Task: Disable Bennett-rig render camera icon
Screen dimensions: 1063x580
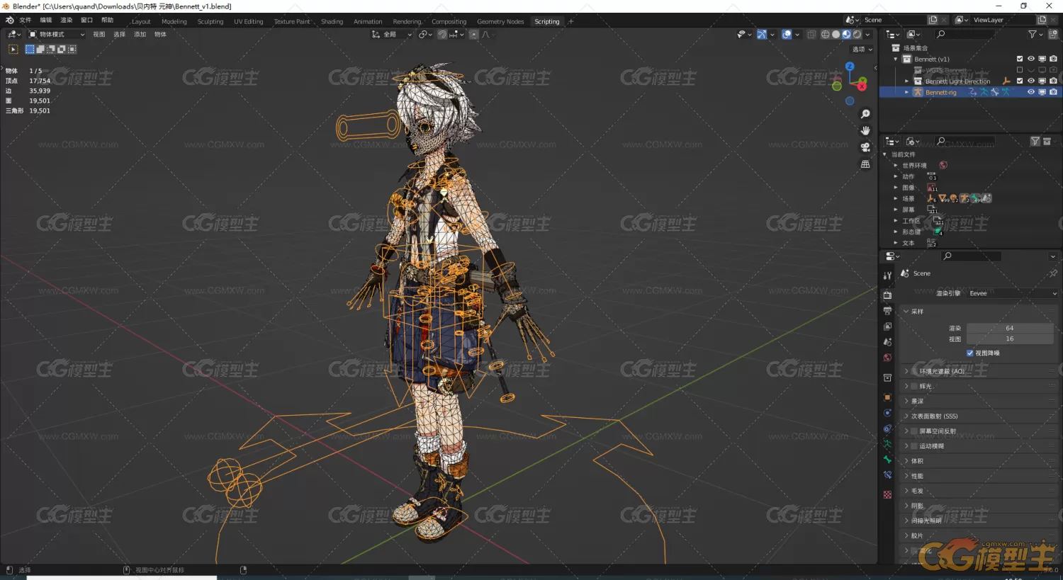Action: pyautogui.click(x=1053, y=92)
